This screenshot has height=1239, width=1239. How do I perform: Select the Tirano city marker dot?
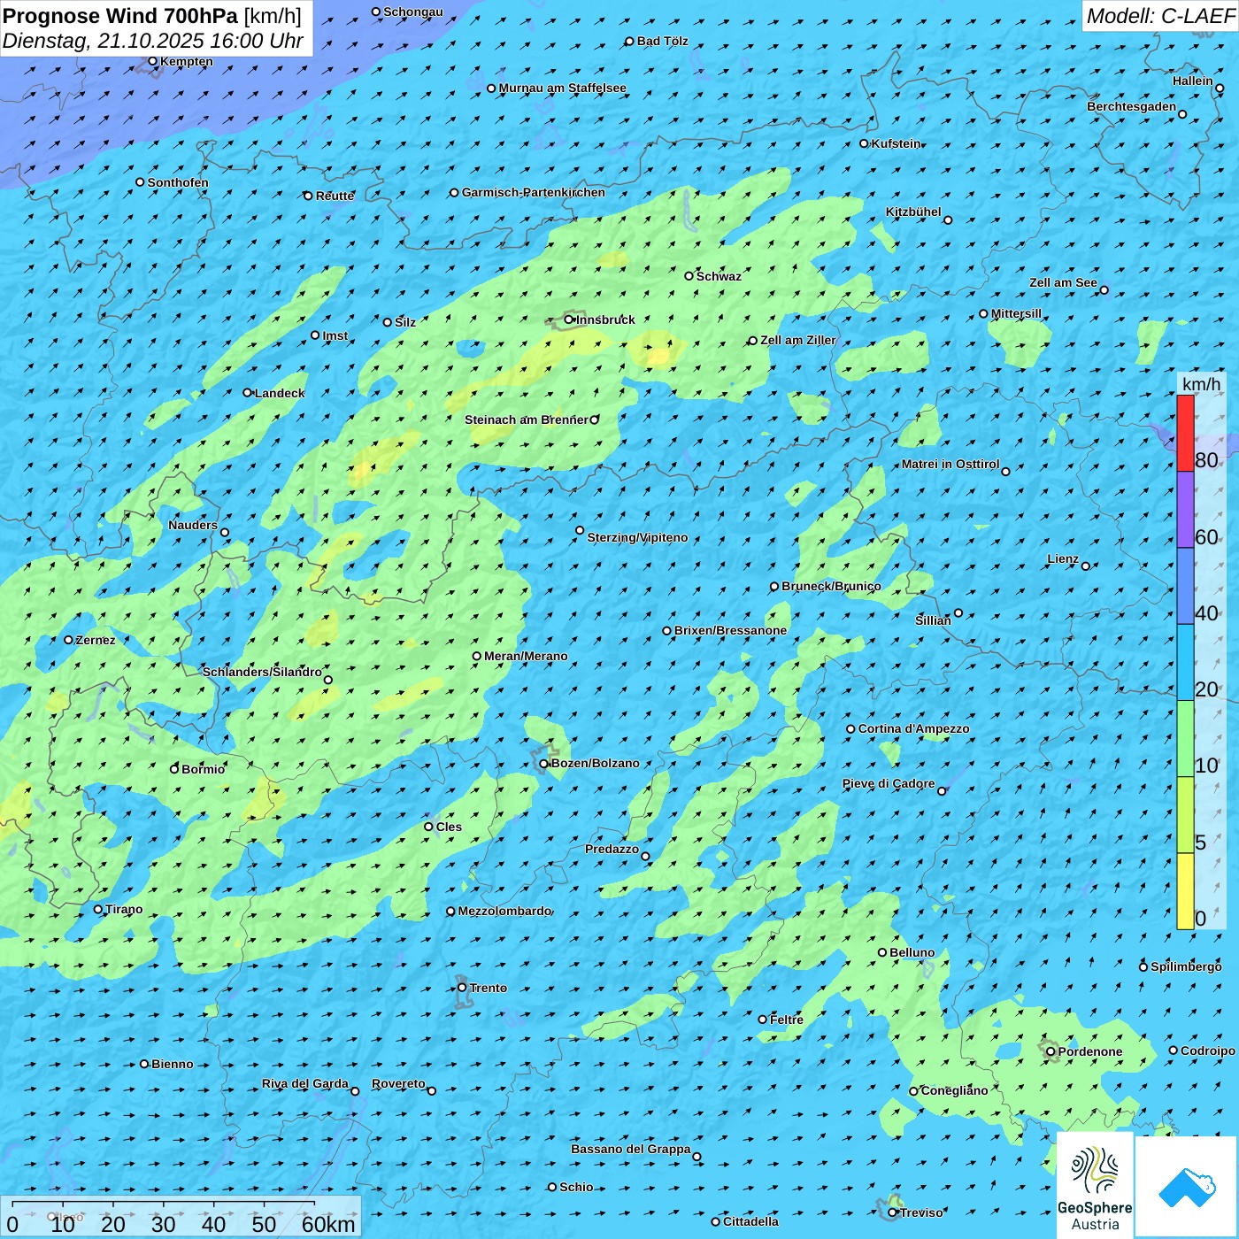[98, 909]
